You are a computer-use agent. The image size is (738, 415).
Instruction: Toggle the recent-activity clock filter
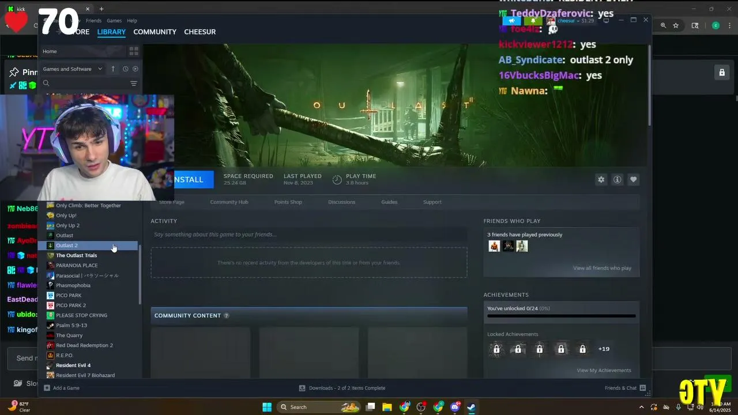125,69
